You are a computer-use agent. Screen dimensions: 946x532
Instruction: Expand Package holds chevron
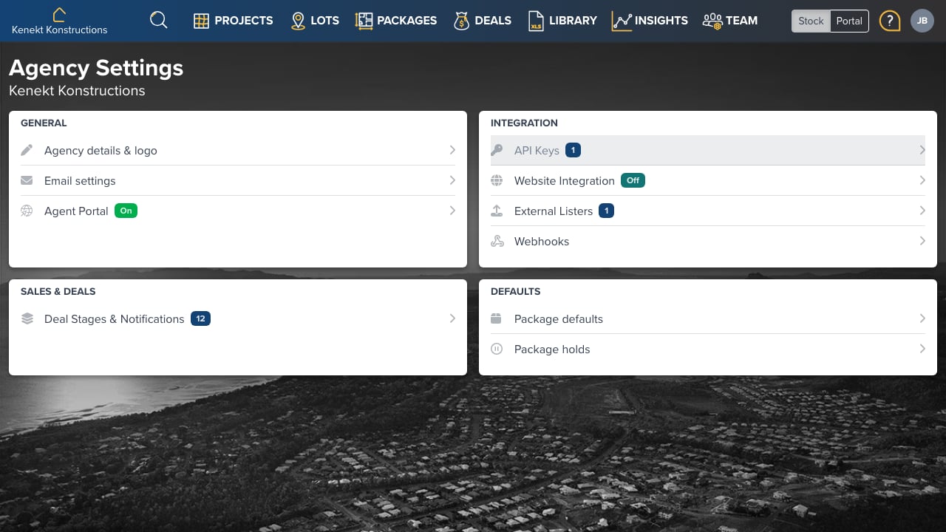(922, 349)
